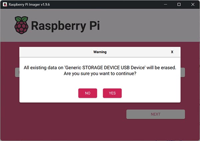Confirm erasing by clicking YES

tap(112, 93)
